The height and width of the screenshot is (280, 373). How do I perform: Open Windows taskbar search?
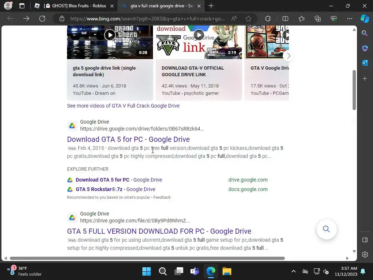coord(163,271)
